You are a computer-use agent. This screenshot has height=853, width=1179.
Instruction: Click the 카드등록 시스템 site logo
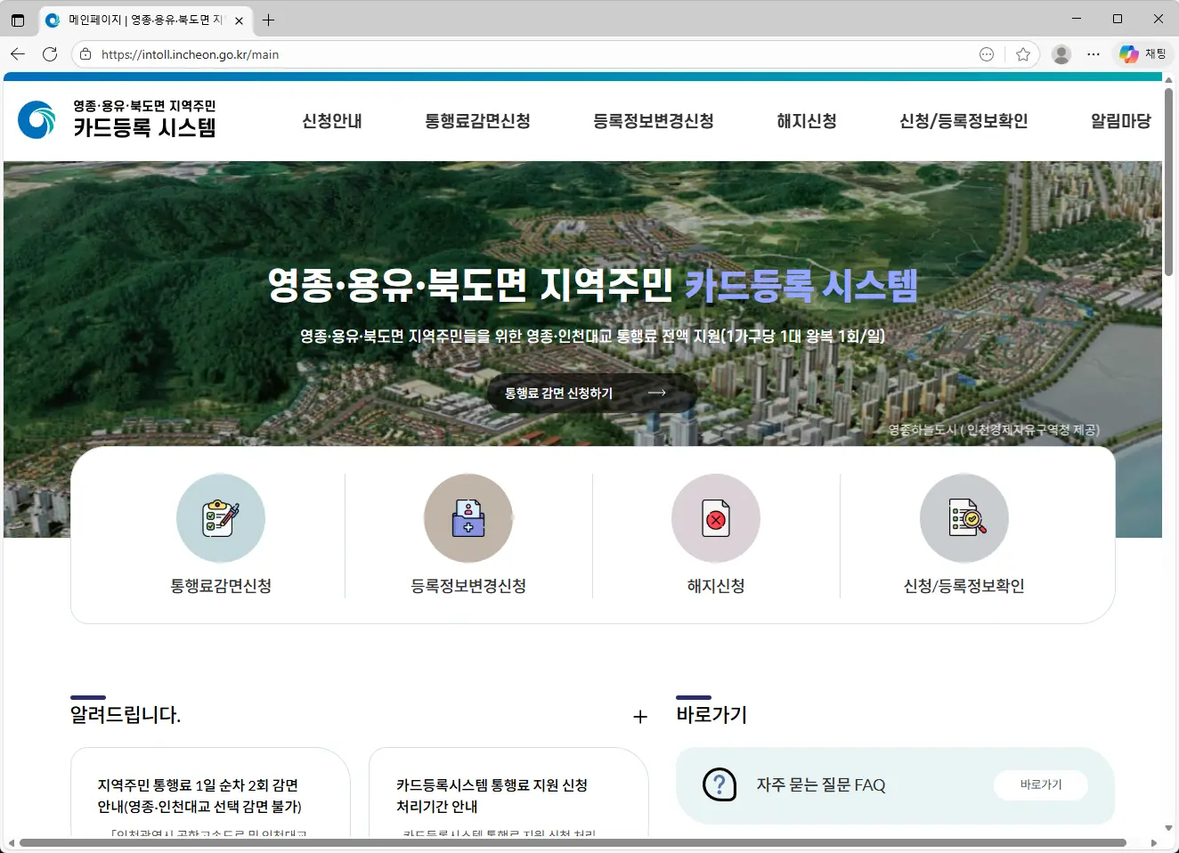[x=116, y=120]
